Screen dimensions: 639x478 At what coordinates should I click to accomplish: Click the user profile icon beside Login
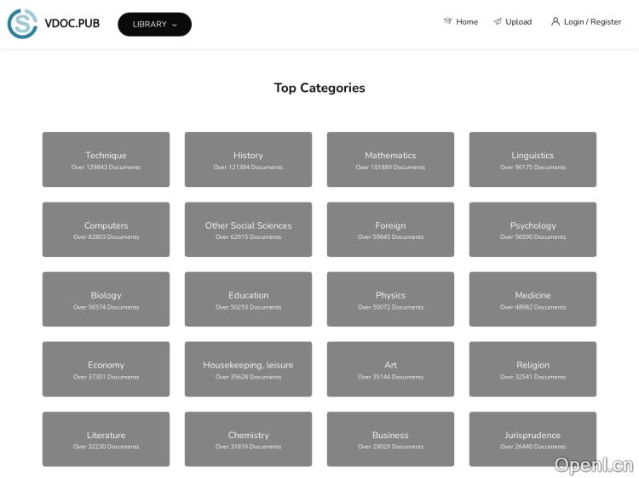[556, 21]
